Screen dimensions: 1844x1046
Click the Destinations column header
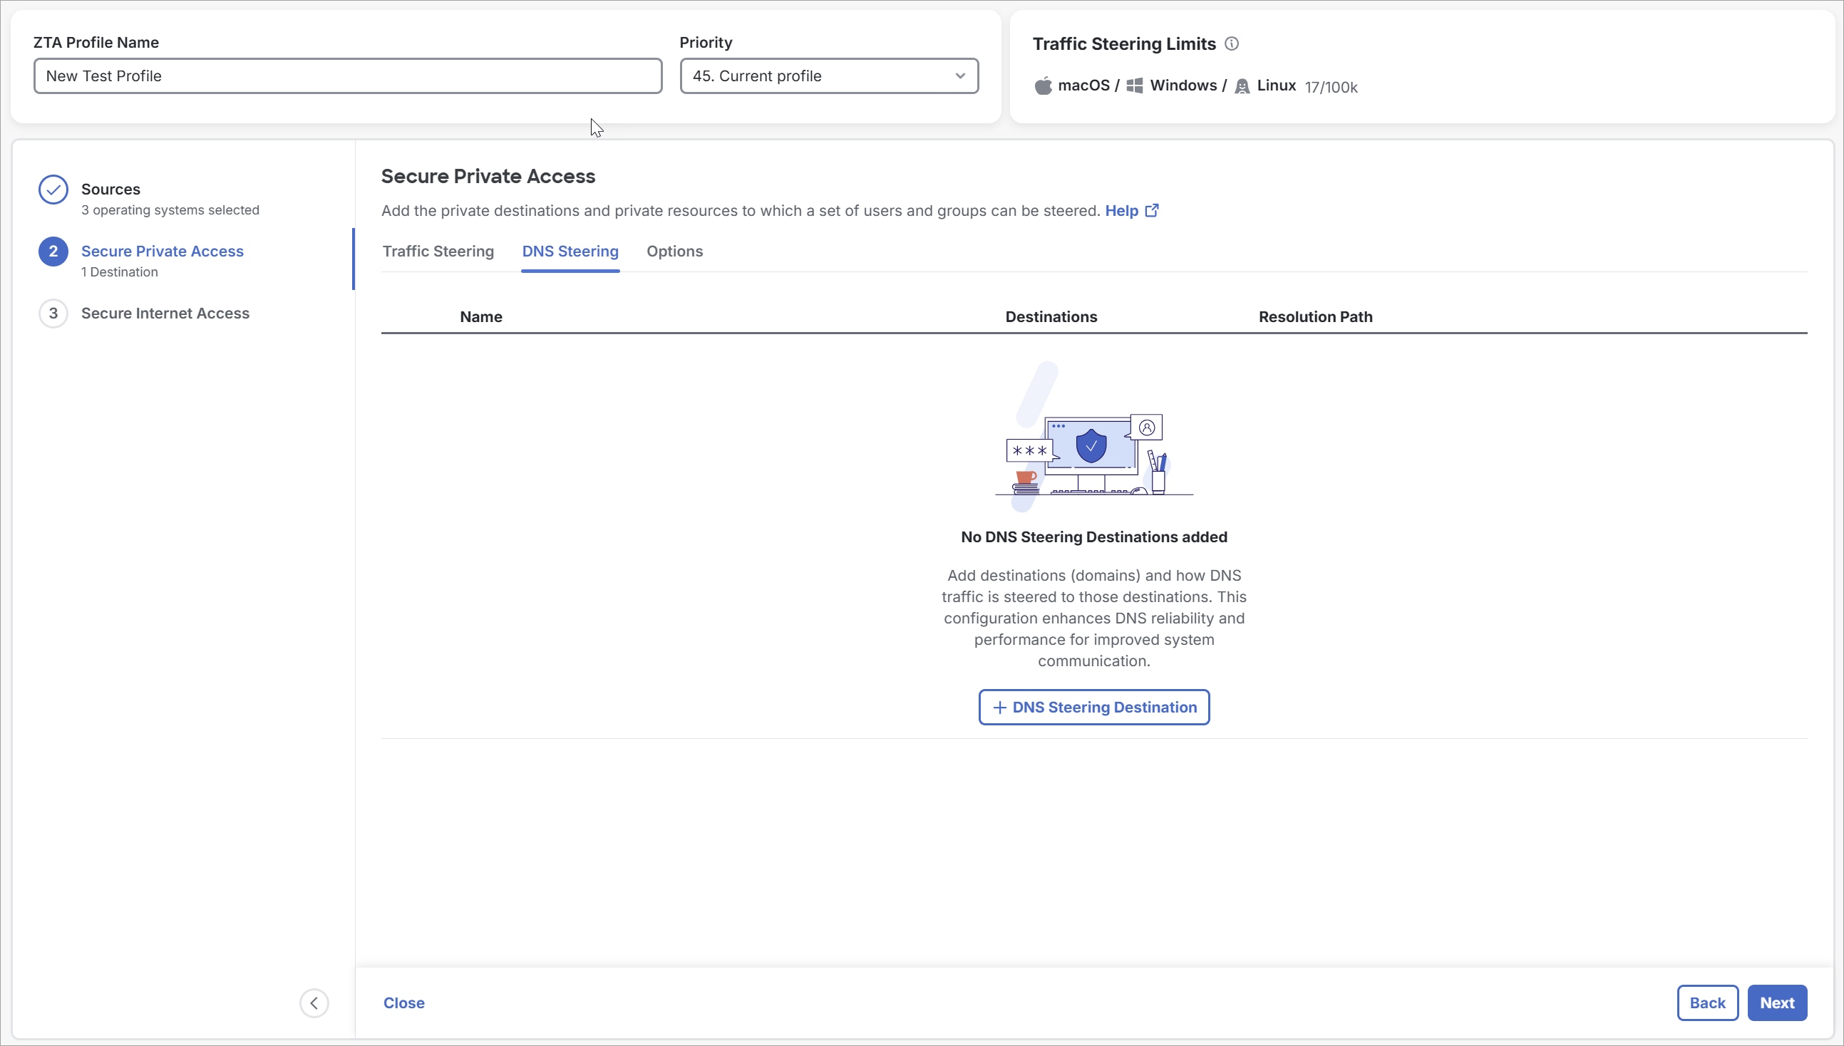point(1051,317)
